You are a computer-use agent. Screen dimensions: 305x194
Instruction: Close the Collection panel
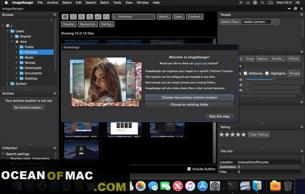click(x=55, y=148)
